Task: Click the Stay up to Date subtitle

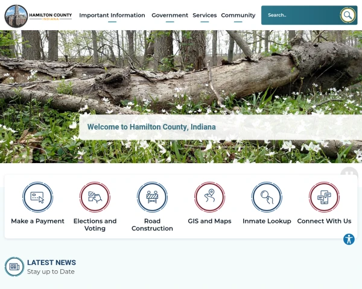Action: 51,272
